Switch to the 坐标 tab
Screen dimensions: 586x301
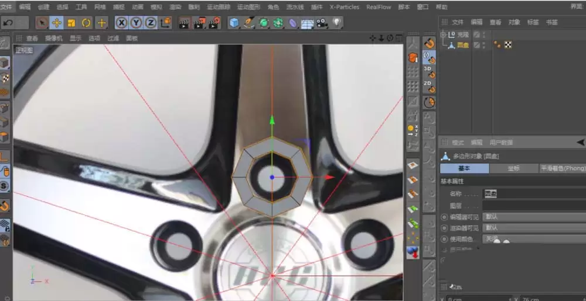coord(513,168)
